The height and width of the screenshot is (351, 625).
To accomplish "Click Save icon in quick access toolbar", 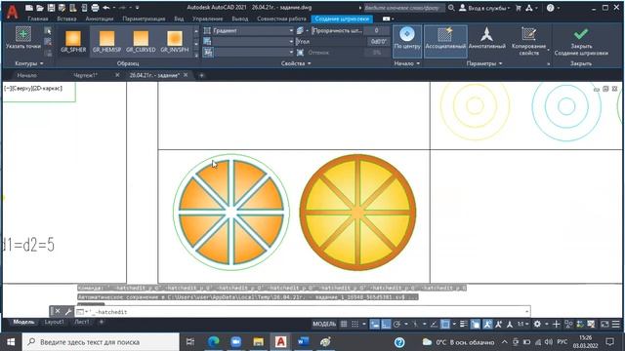I will point(51,8).
